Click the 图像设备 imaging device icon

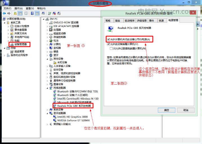pos(51,84)
